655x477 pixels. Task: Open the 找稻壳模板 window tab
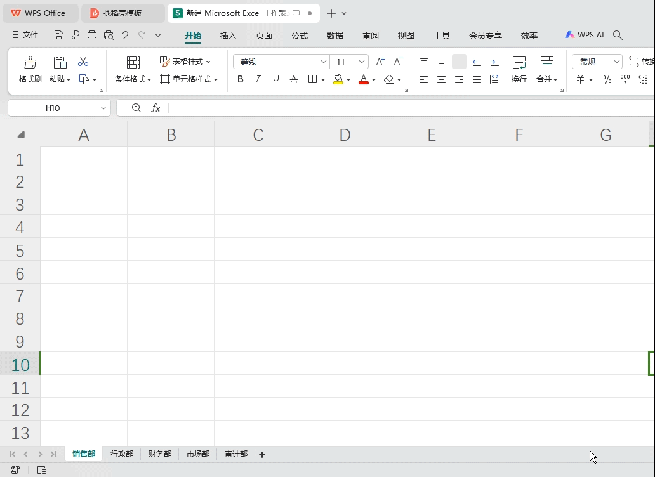point(123,13)
